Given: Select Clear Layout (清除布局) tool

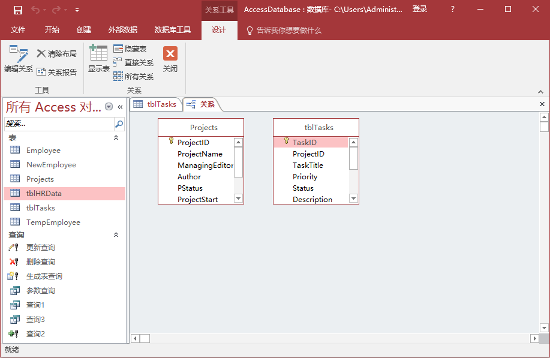Looking at the screenshot, I should pyautogui.click(x=57, y=54).
